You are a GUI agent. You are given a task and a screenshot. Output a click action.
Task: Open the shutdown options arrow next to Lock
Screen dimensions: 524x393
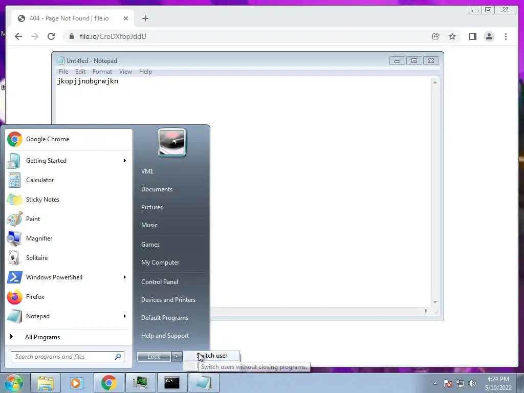click(x=177, y=357)
